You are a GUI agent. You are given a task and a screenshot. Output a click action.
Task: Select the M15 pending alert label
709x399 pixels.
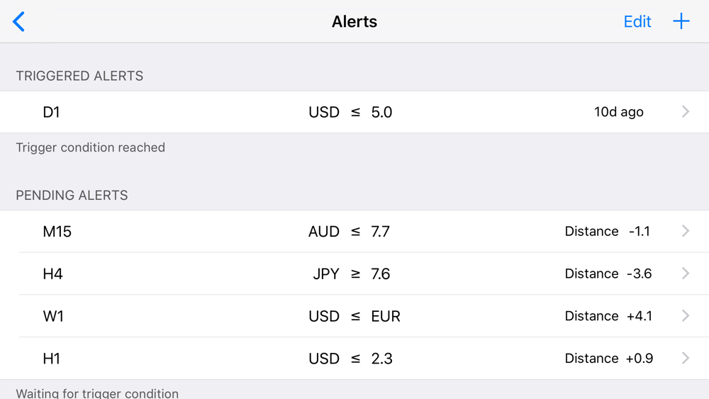click(57, 232)
